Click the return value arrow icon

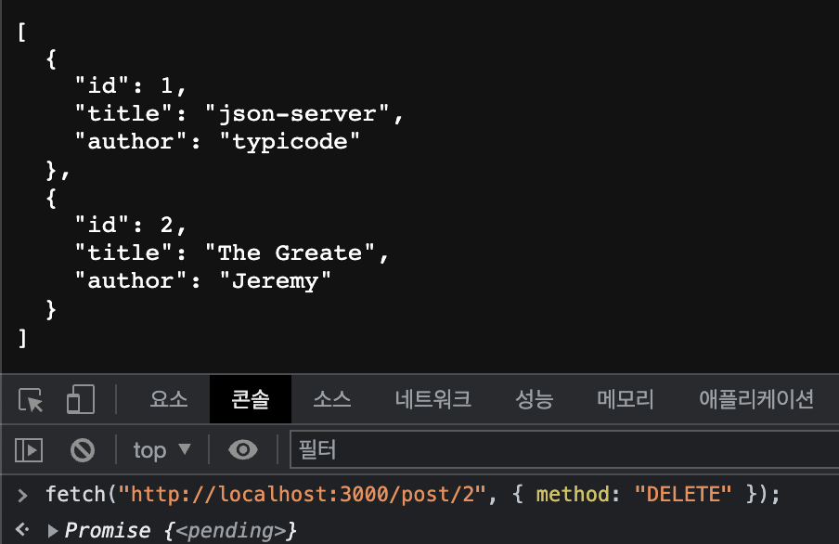coord(22,530)
